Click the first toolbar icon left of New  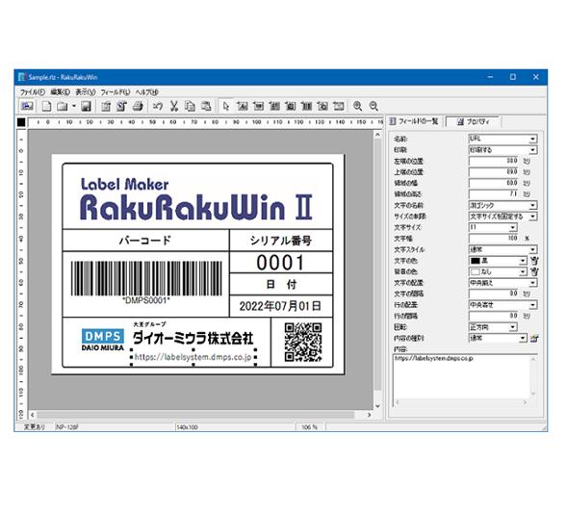click(27, 106)
